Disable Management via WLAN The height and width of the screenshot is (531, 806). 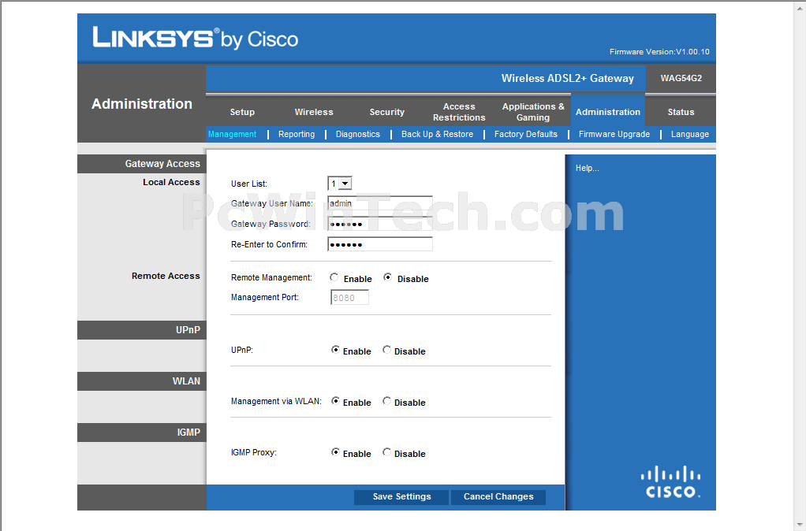(386, 401)
